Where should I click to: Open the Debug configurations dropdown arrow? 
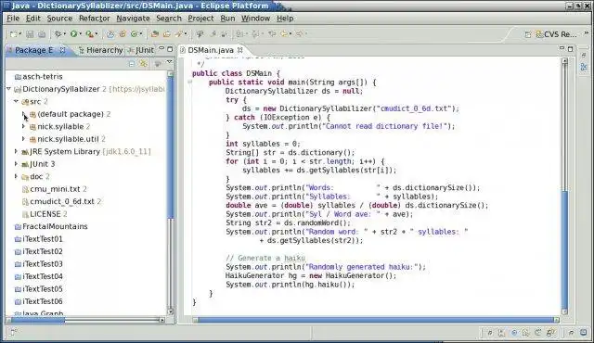tap(64, 34)
